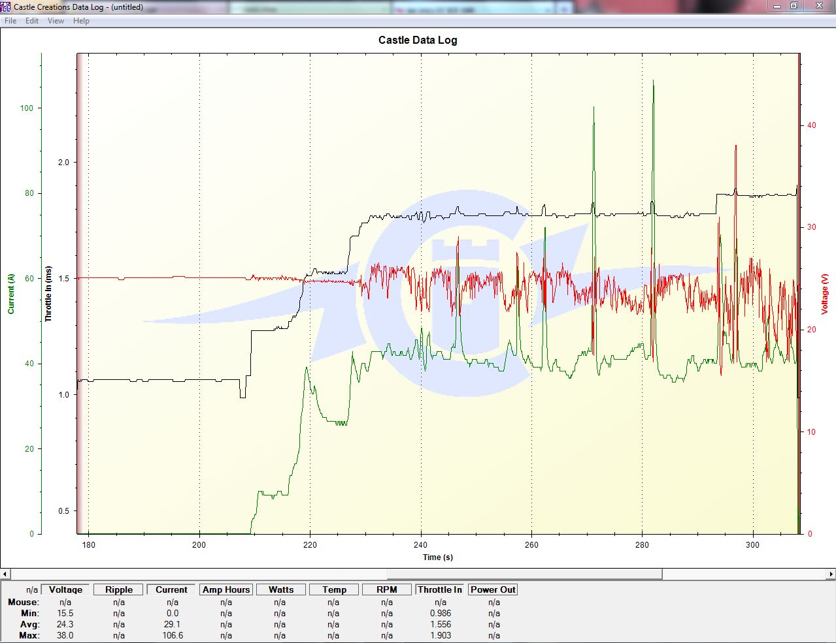
Task: Toggle the Throttle In data series button
Action: pyautogui.click(x=440, y=589)
